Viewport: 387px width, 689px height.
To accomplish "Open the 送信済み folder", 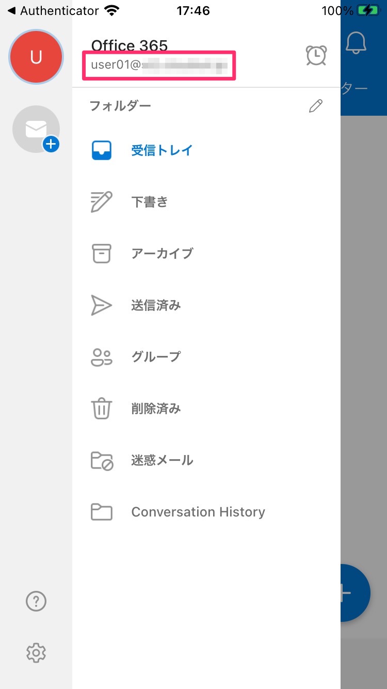I will 206,305.
